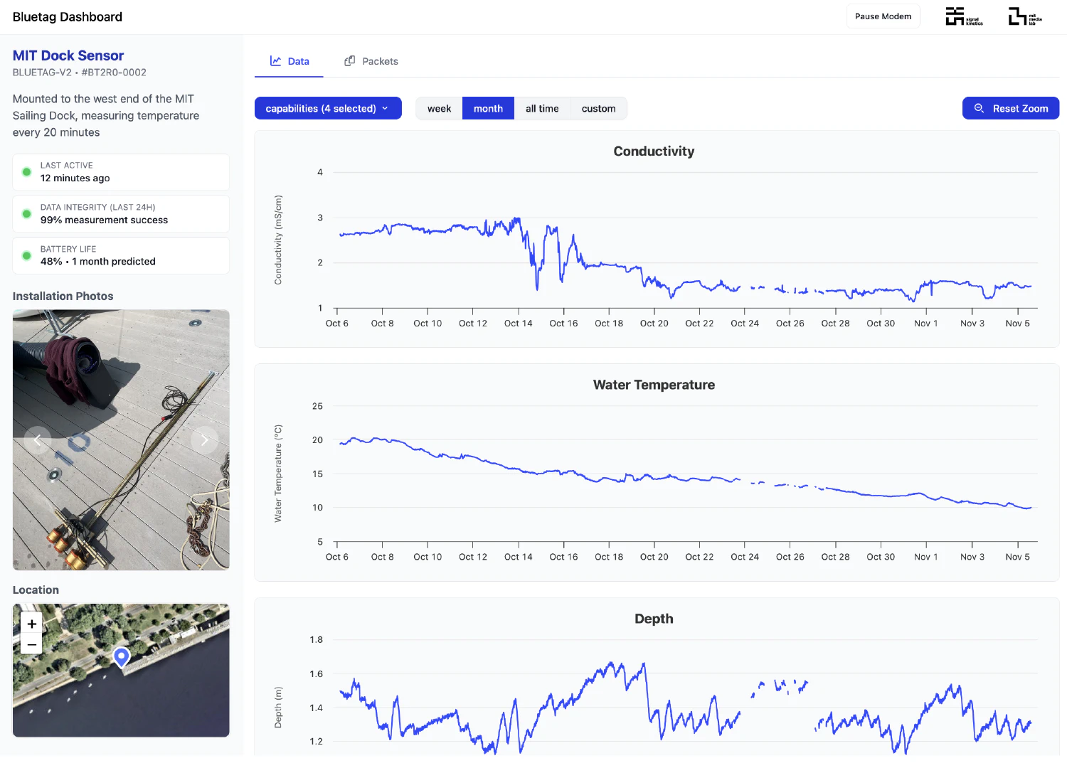Click the Battery Life status dot

coord(26,255)
